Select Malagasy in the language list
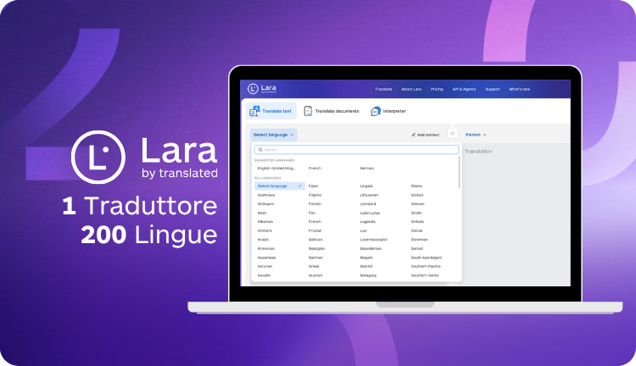This screenshot has width=636, height=366. (x=368, y=275)
